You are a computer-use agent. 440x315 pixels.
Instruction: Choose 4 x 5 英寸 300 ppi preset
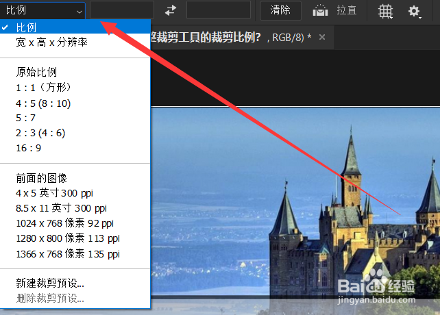tap(75, 193)
